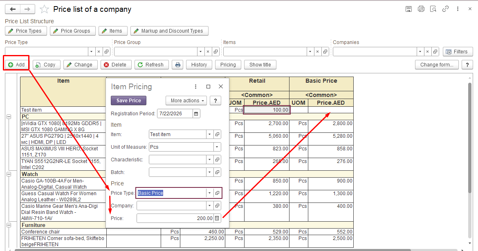The width and height of the screenshot is (478, 251).
Task: Open the preview (magnifier page) icon
Action: pyautogui.click(x=433, y=9)
